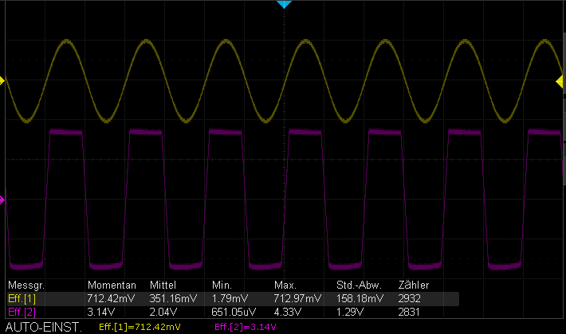This screenshot has height=334, width=566.
Task: Click the blue trigger position marker at top
Action: pos(284,4)
